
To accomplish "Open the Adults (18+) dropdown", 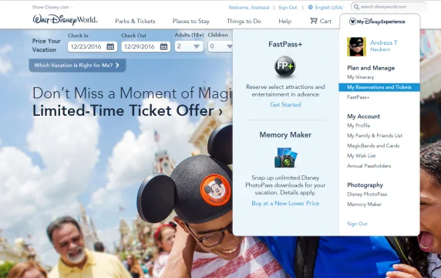I will 189,46.
